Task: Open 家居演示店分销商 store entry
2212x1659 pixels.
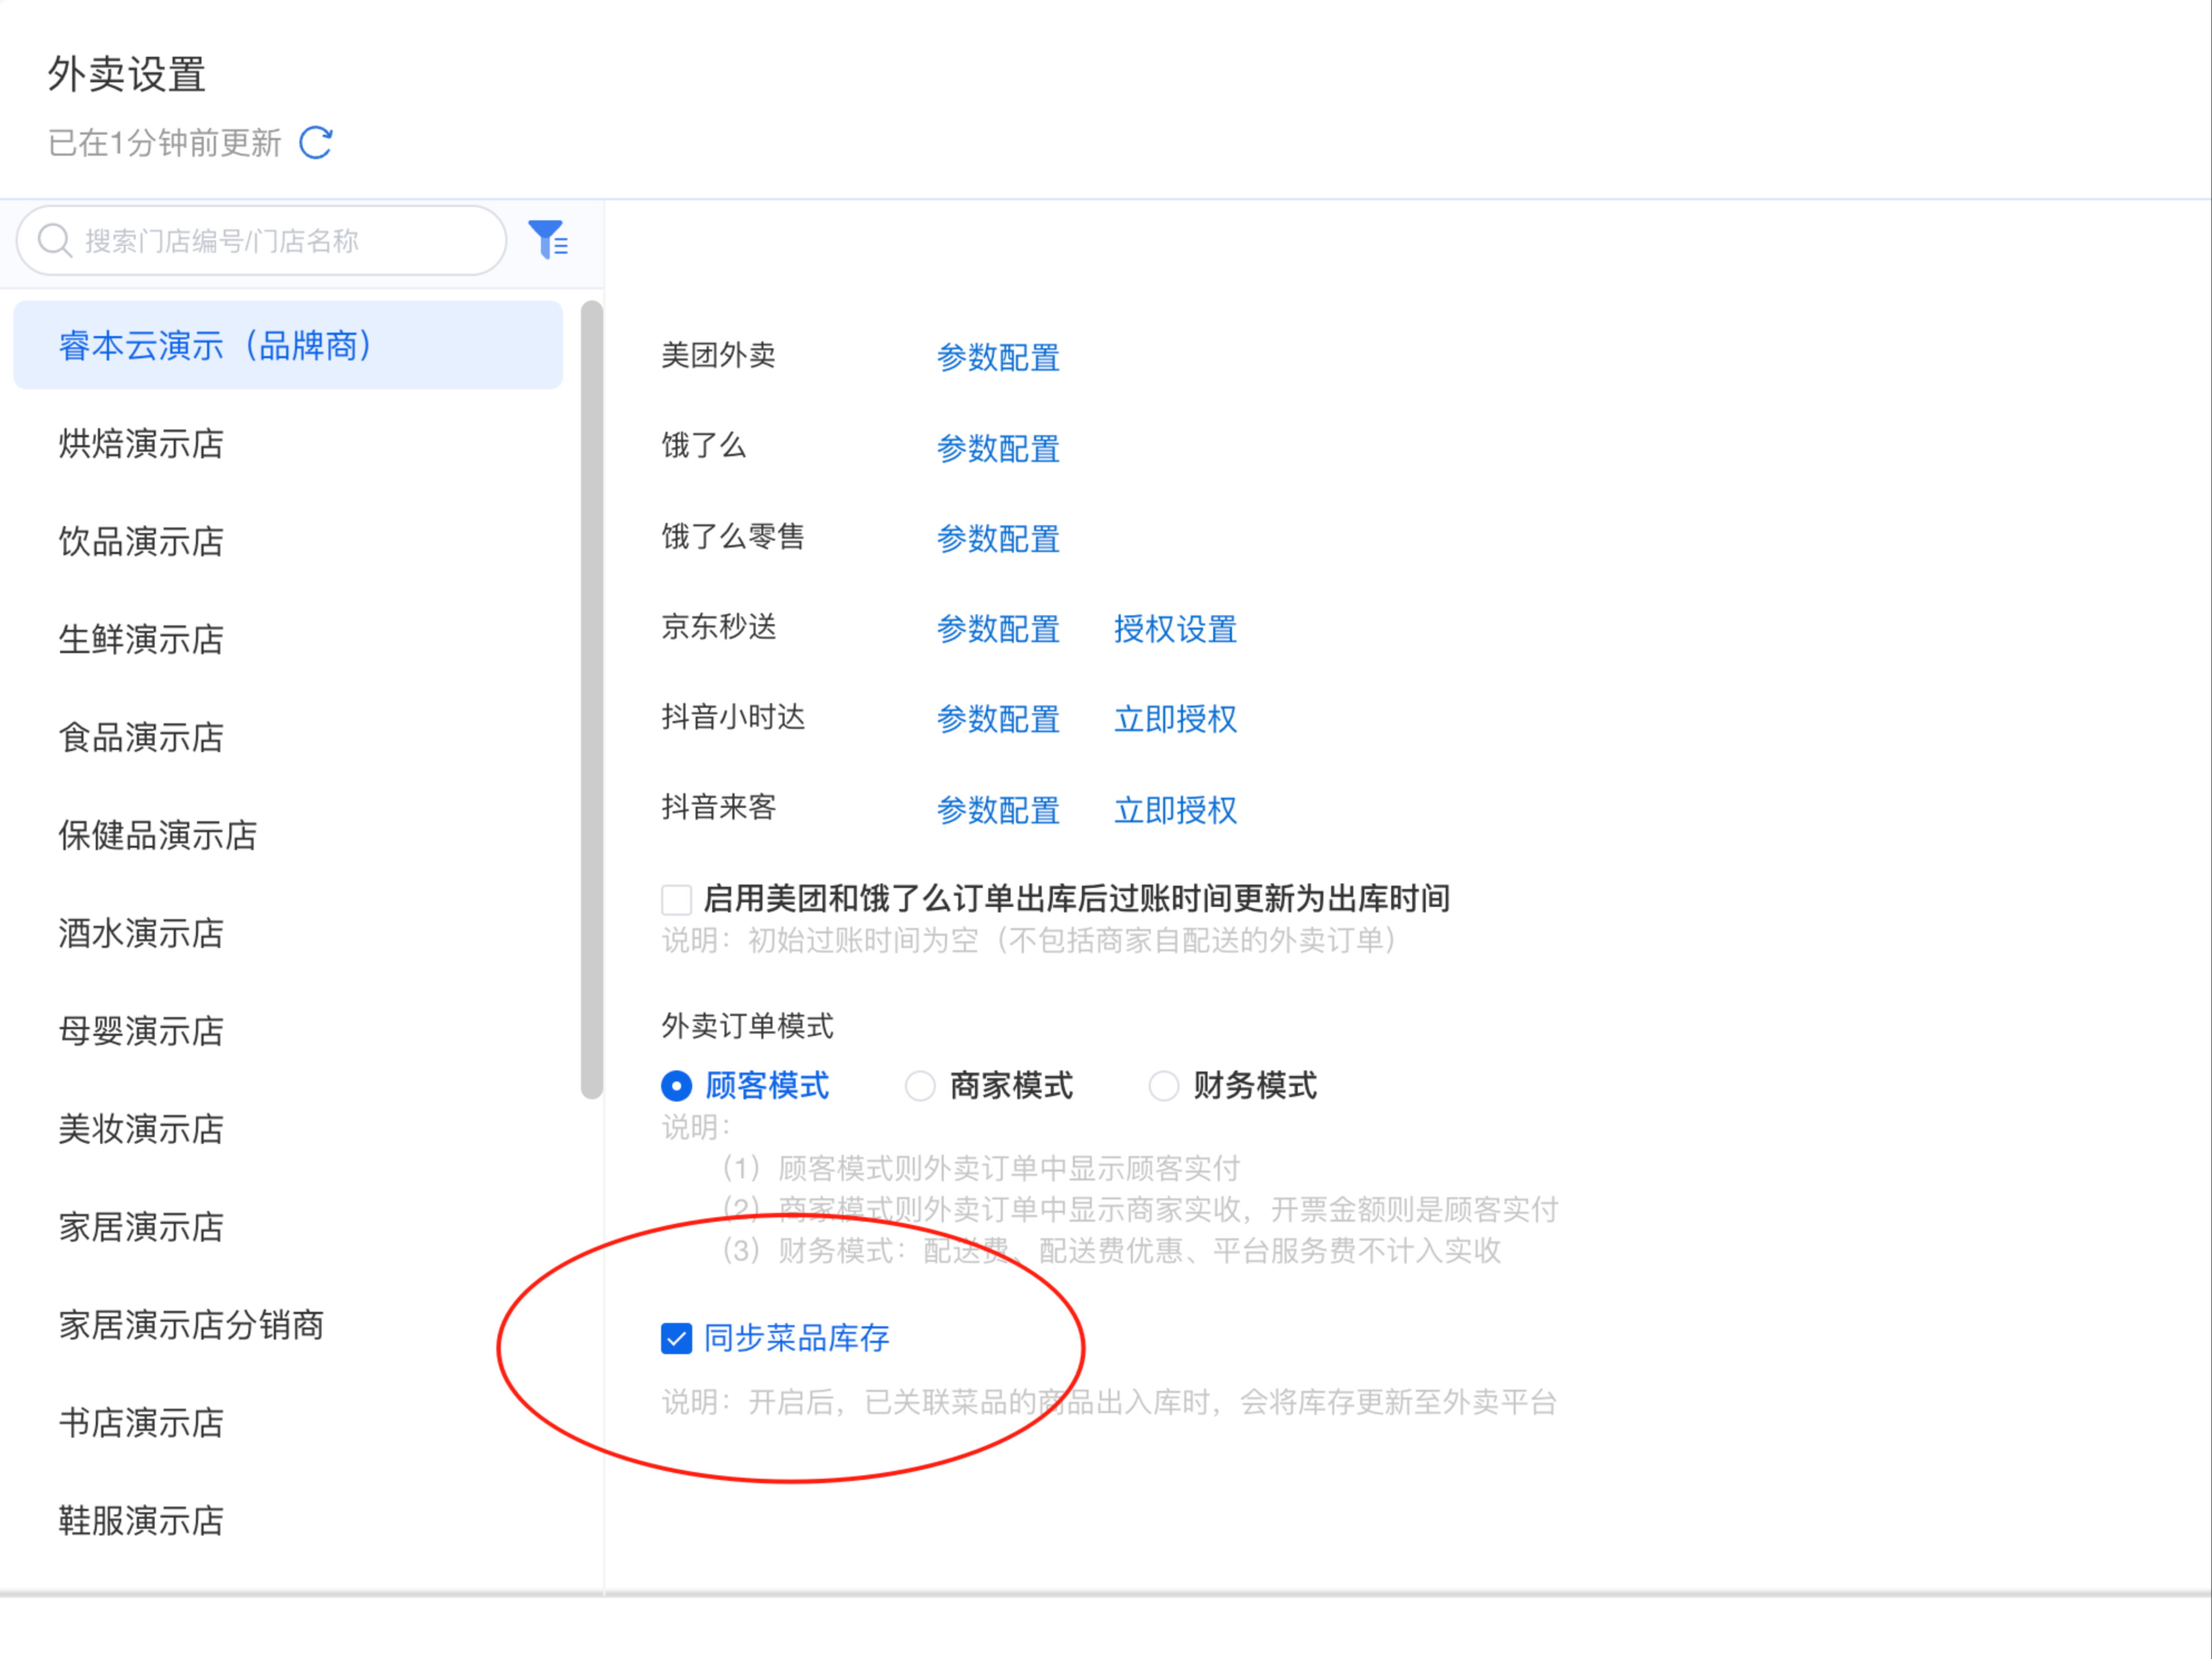Action: point(191,1325)
